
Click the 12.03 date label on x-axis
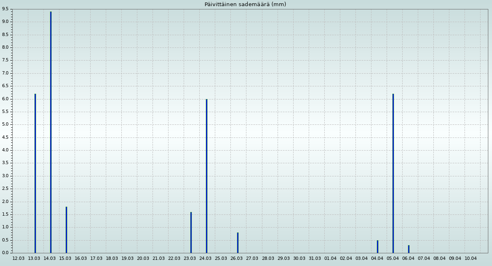coord(18,259)
